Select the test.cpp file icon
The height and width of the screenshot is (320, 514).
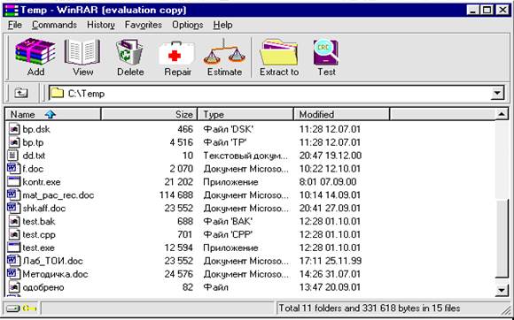14,234
